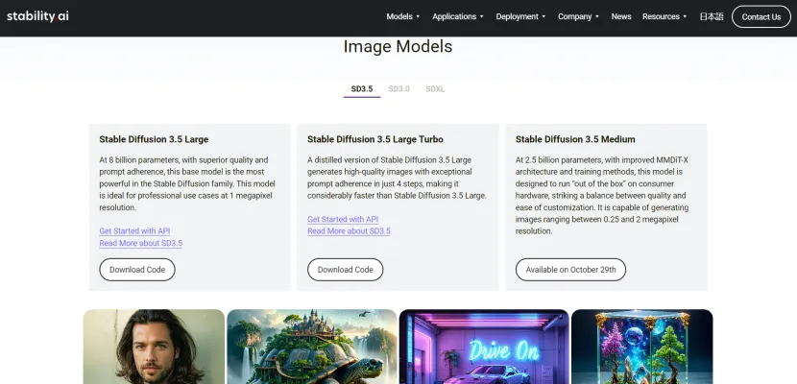
Task: Go to the News page
Action: pos(621,16)
